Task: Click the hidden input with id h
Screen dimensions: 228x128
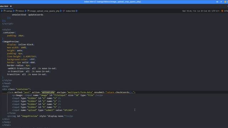Action: click(36, 107)
